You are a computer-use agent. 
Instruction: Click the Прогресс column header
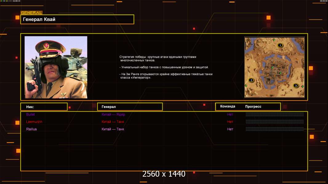point(253,106)
